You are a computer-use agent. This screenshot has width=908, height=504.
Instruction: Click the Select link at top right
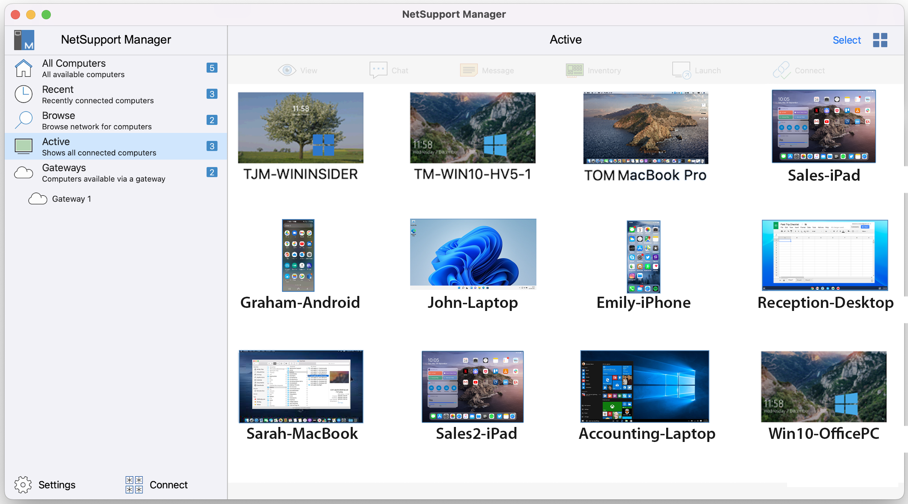[x=846, y=40]
